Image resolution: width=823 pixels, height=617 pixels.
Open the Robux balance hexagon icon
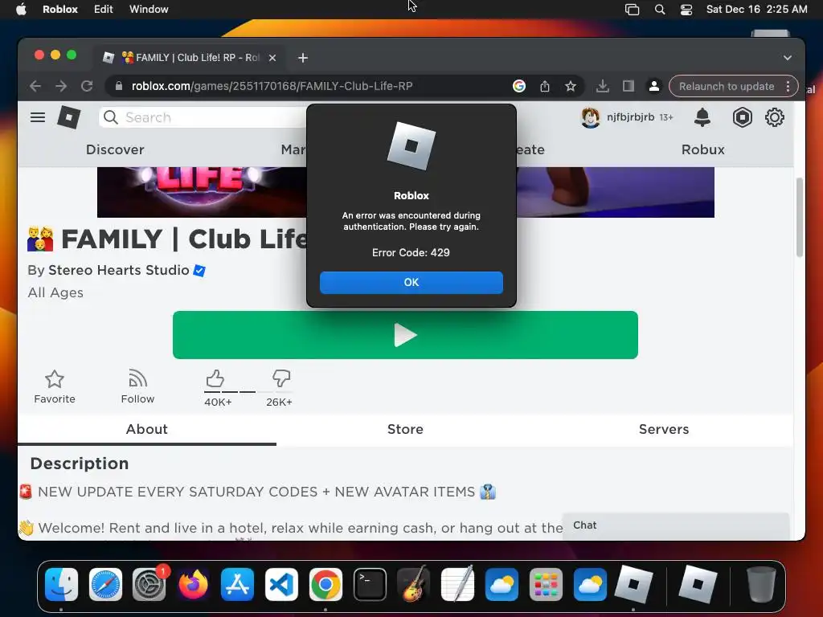742,117
